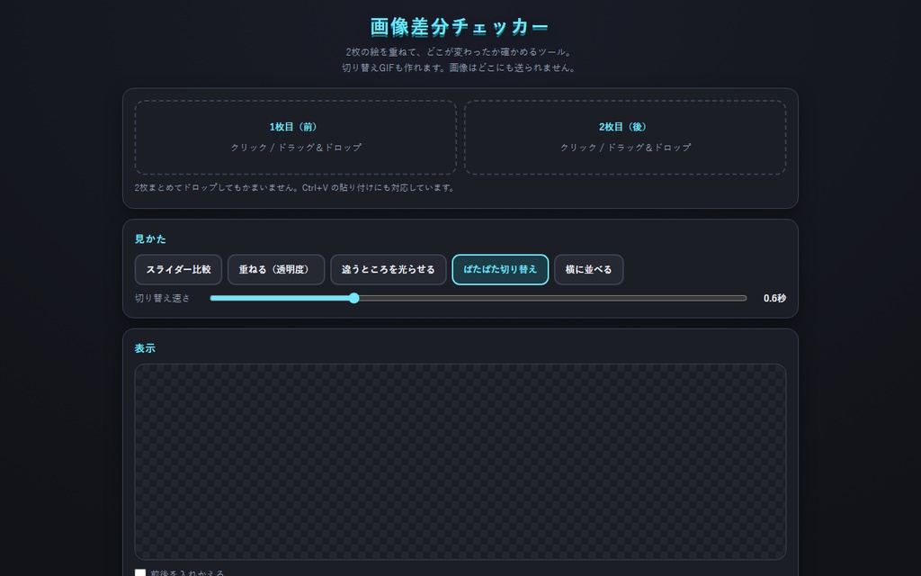The height and width of the screenshot is (576, 921).
Task: Click the subtitle line 切り替えGIFも作れます
Action: pyautogui.click(x=460, y=67)
